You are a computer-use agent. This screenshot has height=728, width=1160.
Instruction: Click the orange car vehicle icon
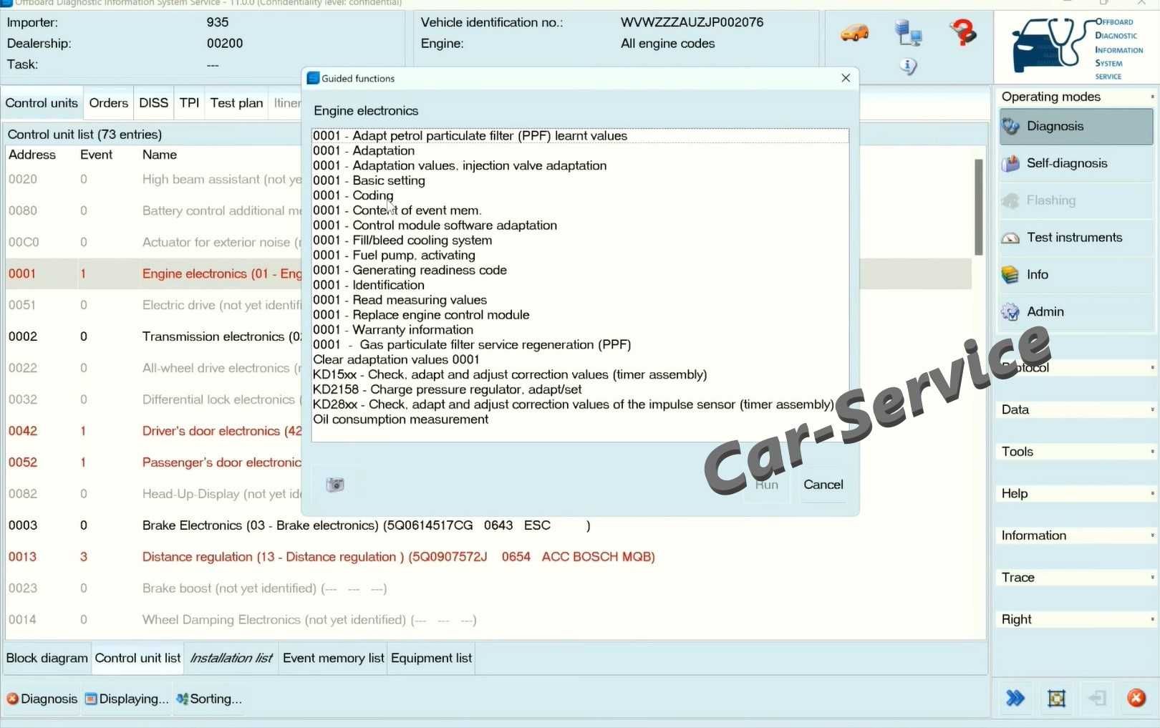(854, 33)
